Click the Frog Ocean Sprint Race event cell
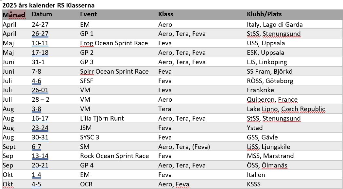Image resolution: width=343 pixels, height=189 pixels. [114, 43]
